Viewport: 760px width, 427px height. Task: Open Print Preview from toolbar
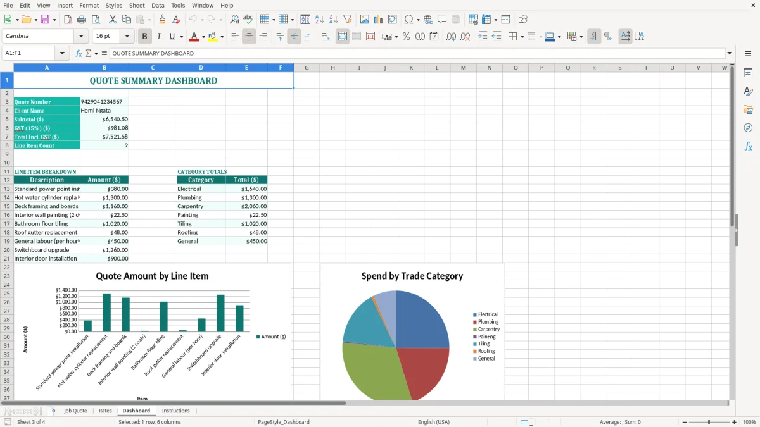tap(96, 20)
